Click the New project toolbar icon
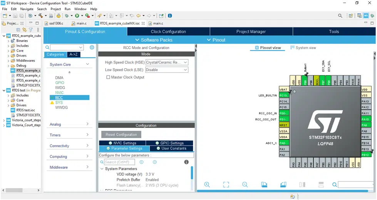377x200 pixels. point(5,16)
